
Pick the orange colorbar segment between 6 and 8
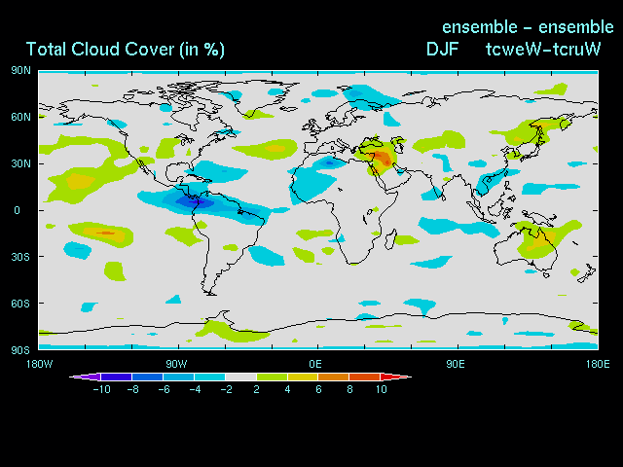tap(334, 377)
